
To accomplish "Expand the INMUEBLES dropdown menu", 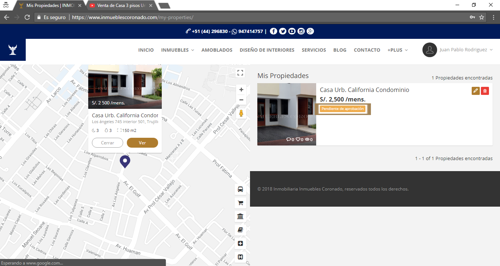I will coord(177,50).
